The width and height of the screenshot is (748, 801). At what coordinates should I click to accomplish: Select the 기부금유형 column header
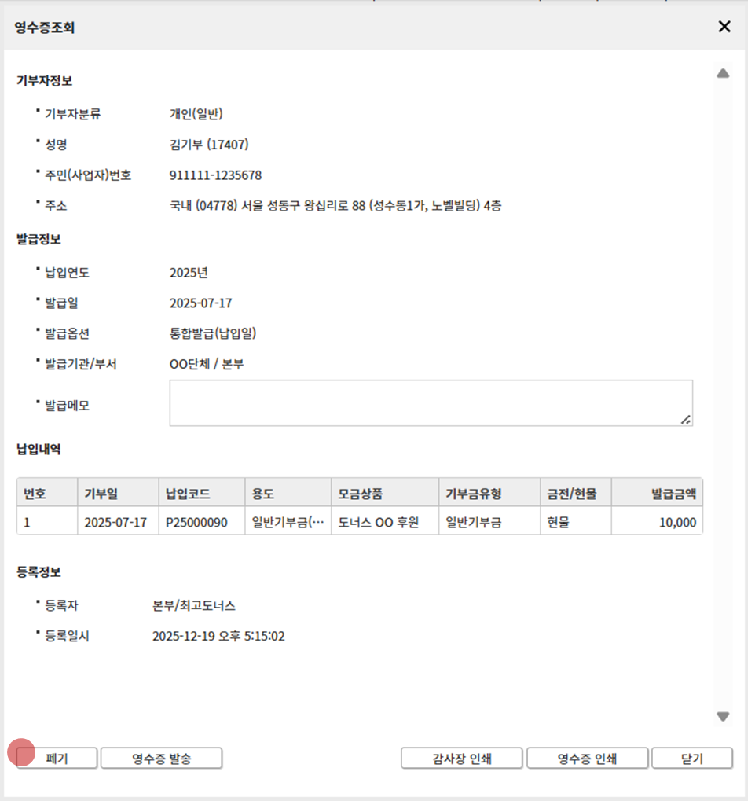point(489,494)
